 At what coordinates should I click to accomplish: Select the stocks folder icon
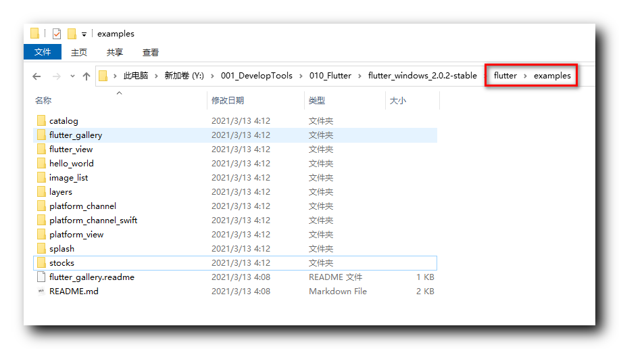(x=41, y=262)
